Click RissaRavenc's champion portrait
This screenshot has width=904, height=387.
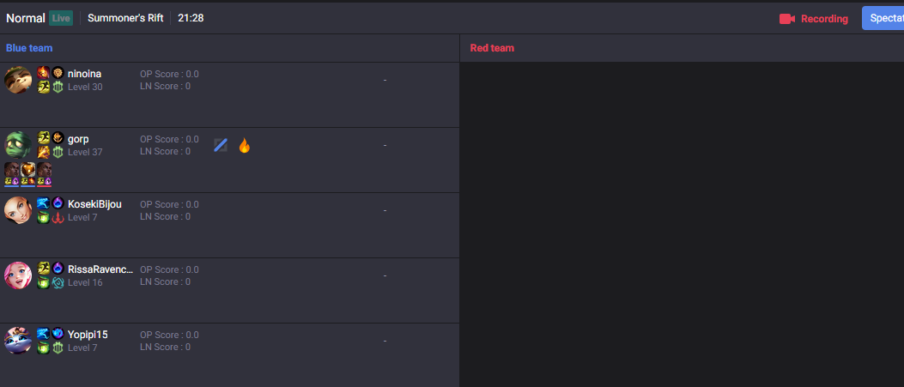(18, 275)
